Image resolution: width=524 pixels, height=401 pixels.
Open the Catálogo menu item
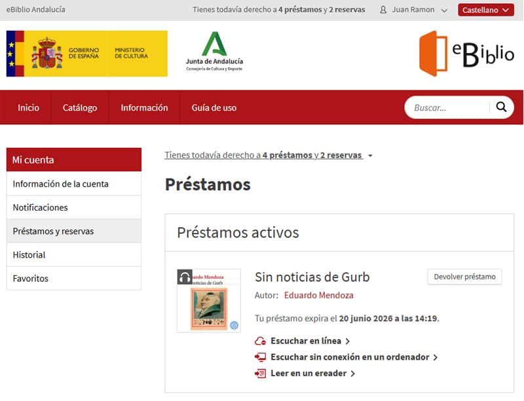(80, 107)
